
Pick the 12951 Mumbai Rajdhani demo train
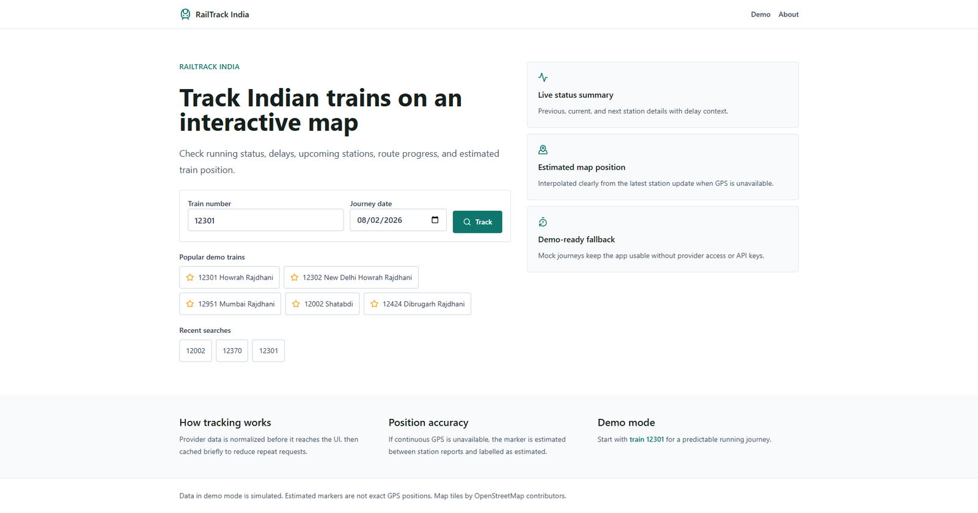(x=230, y=304)
